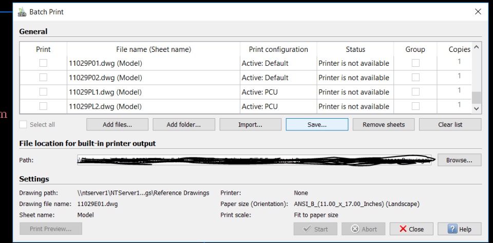Set Copies value for 11029P02.dwg

tap(459, 77)
